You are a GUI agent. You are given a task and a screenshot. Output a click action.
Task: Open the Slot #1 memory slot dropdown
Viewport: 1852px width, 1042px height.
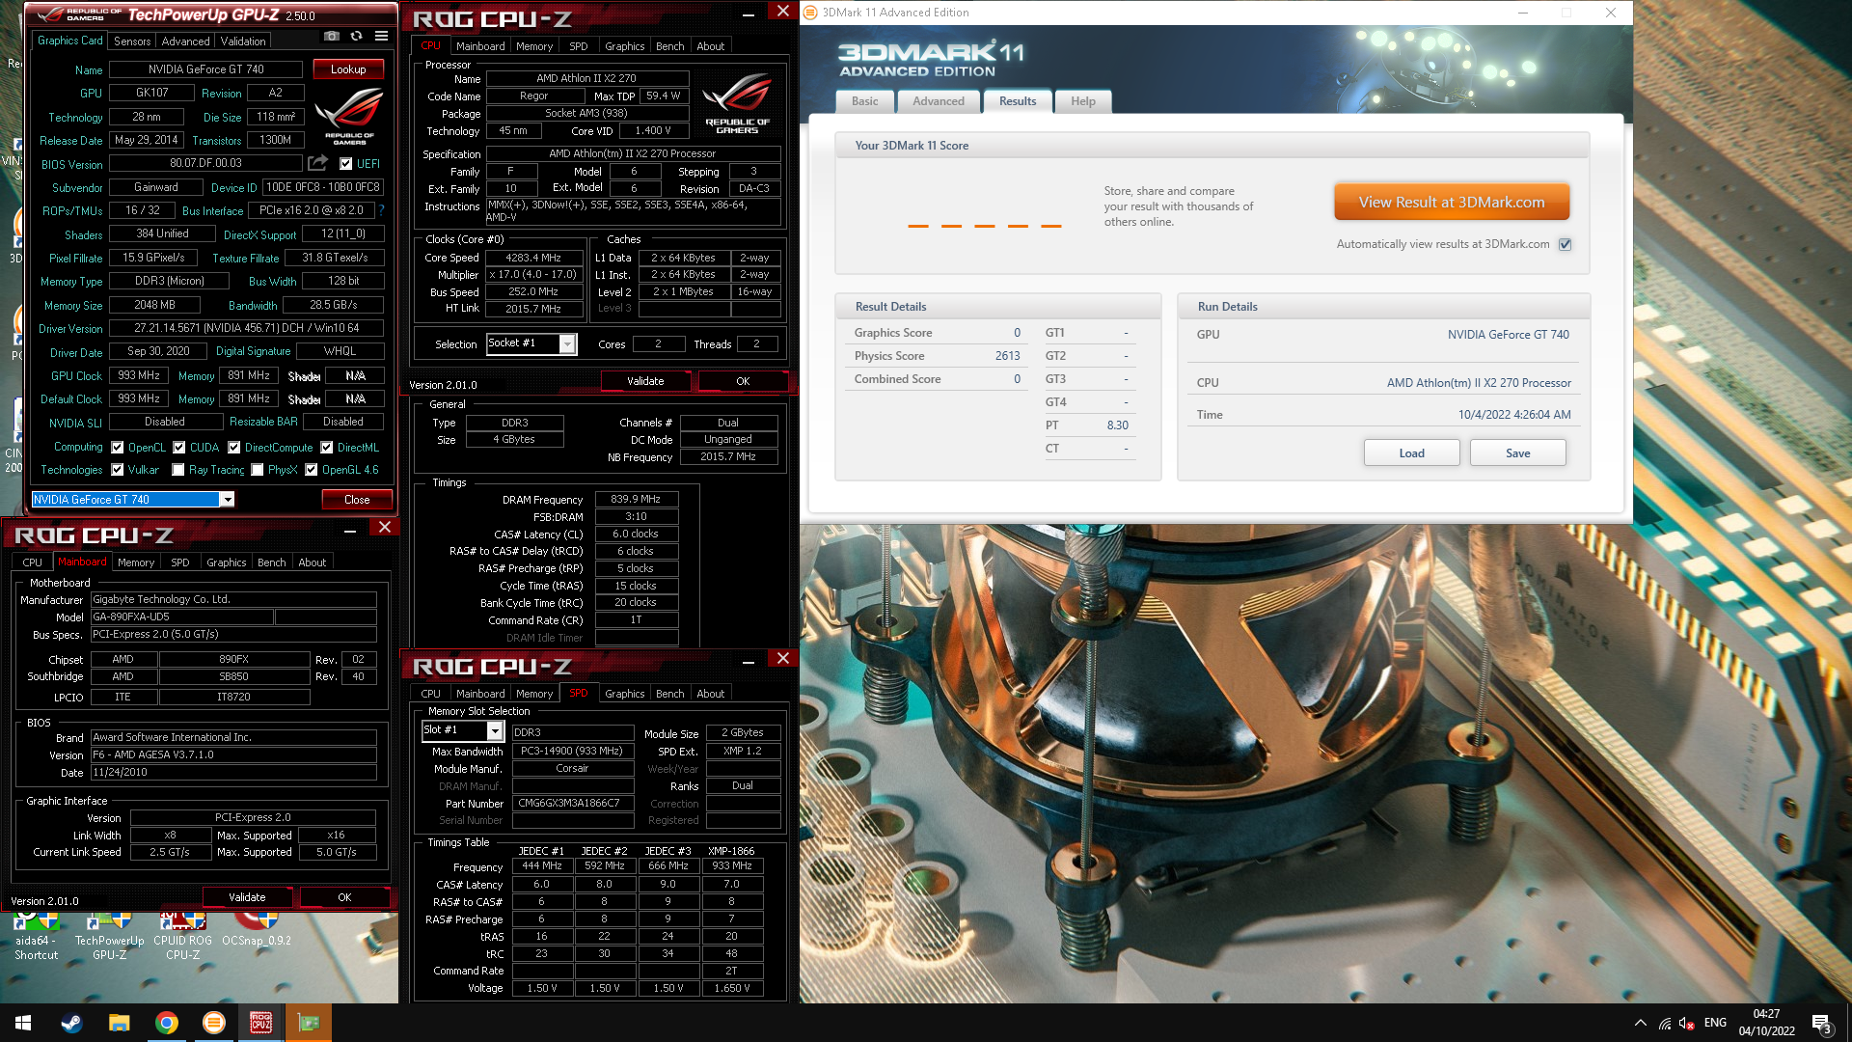click(x=462, y=730)
